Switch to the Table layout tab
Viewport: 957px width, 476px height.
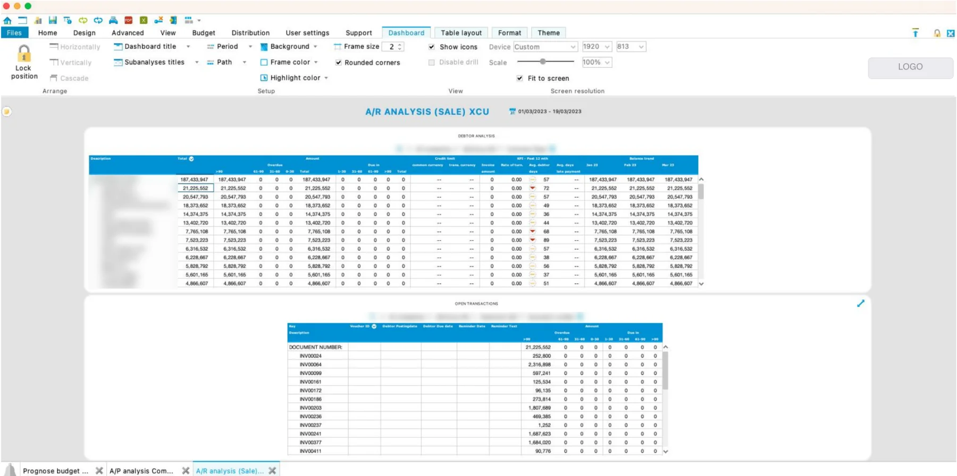[461, 32]
